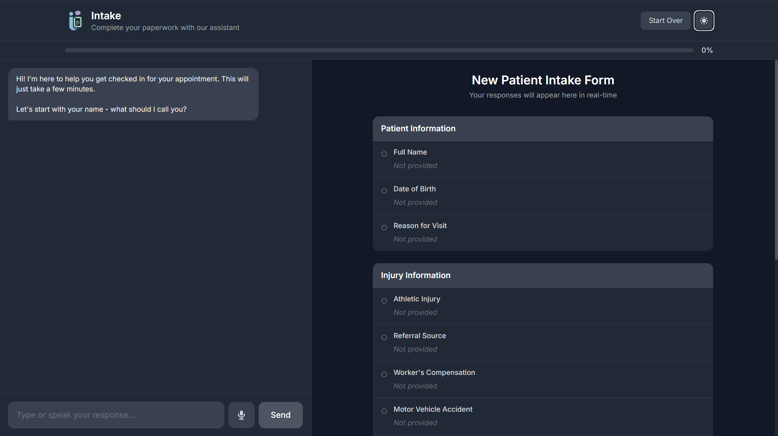Image resolution: width=778 pixels, height=436 pixels.
Task: Click the 0% progress bar
Action: (379, 50)
